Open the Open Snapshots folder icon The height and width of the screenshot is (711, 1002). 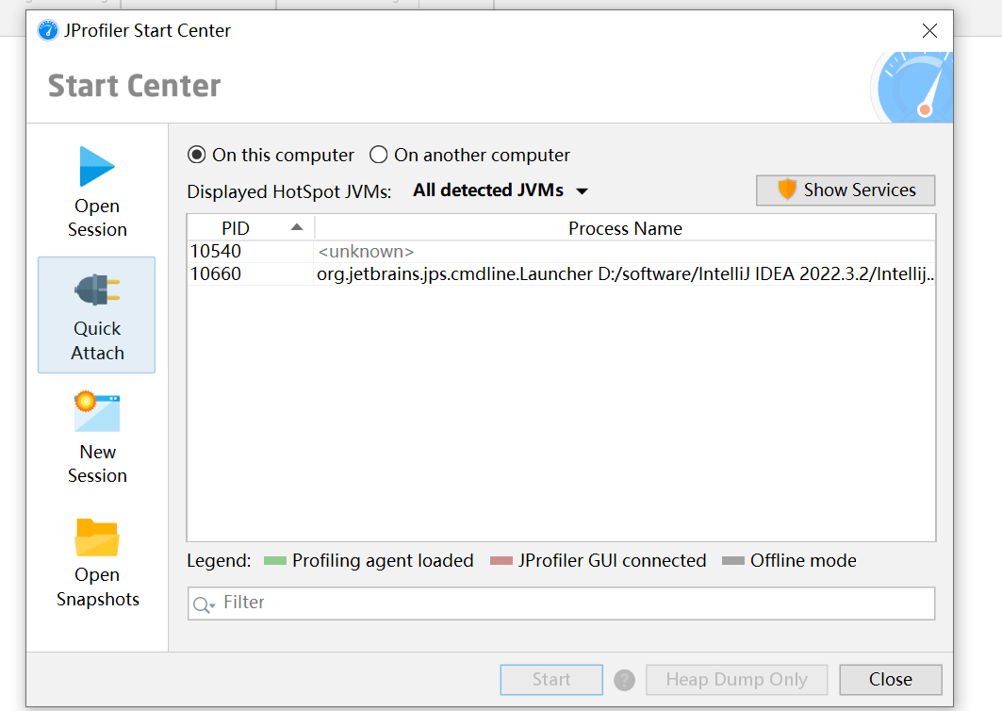[97, 537]
